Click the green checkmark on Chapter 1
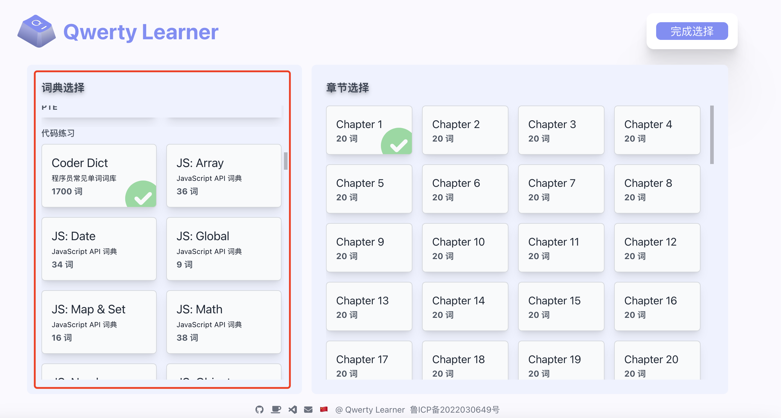Screen dimensions: 781x418 (x=398, y=145)
